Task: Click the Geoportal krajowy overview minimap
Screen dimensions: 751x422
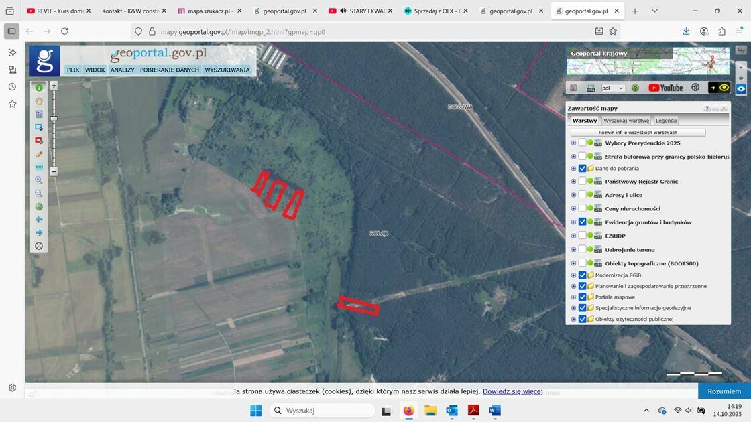Action: [648, 61]
